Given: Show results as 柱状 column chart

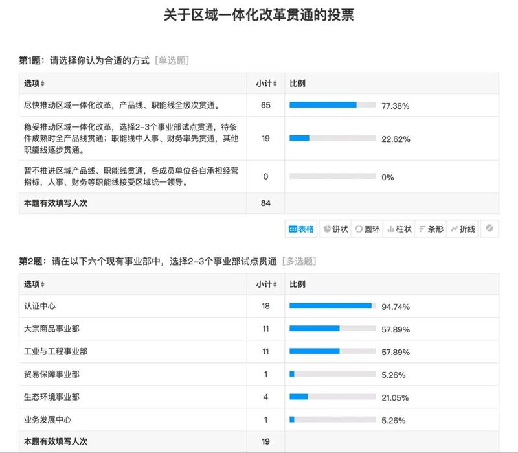Looking at the screenshot, I should coord(399,229).
